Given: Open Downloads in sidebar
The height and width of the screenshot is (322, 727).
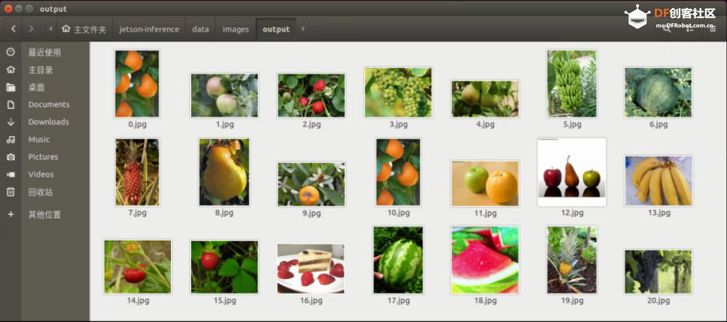Looking at the screenshot, I should click(44, 122).
